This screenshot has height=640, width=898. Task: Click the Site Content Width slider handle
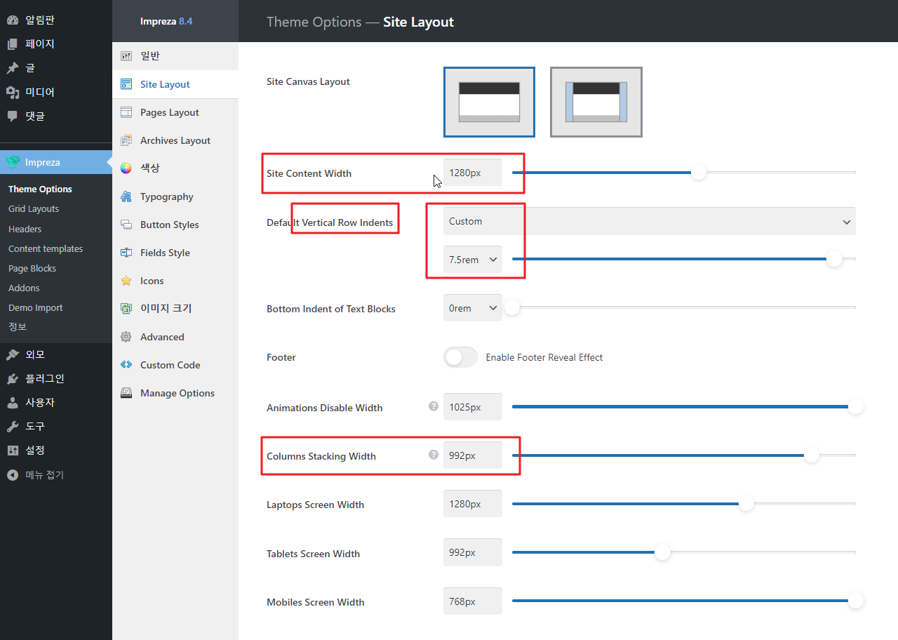click(698, 172)
